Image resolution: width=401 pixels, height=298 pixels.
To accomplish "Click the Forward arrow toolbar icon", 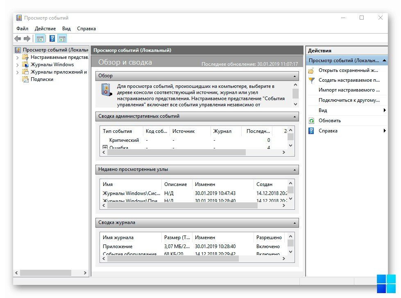I will (27, 39).
